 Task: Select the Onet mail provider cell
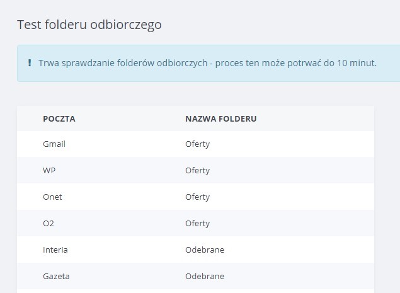[x=52, y=197]
